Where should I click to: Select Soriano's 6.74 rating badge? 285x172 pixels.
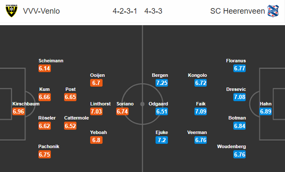[x=122, y=111]
